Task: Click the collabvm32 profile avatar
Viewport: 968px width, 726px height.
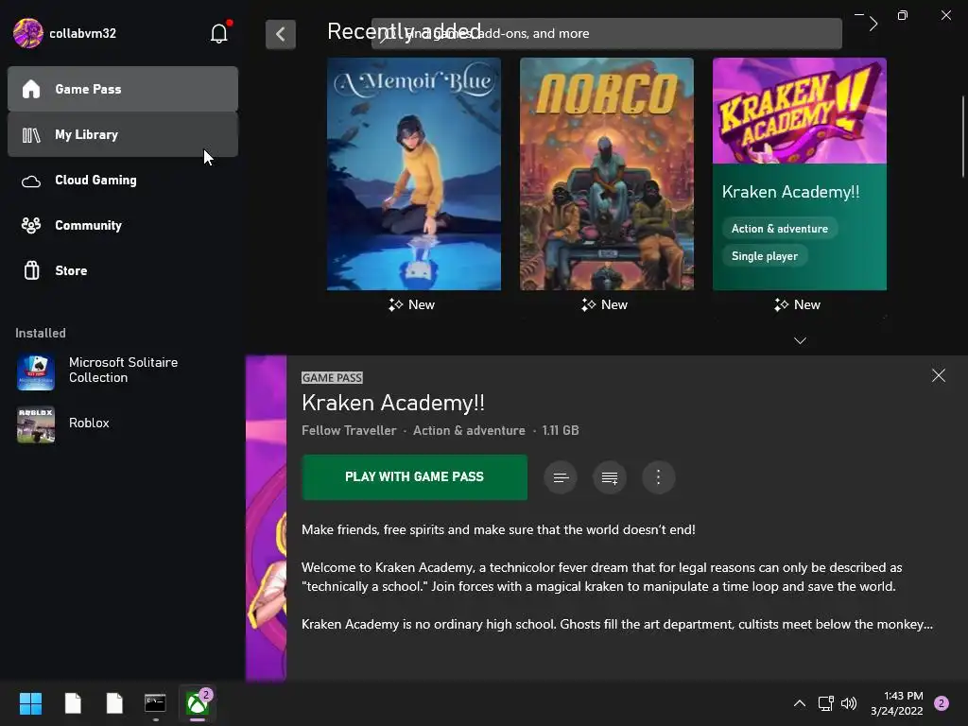Action: pos(27,33)
